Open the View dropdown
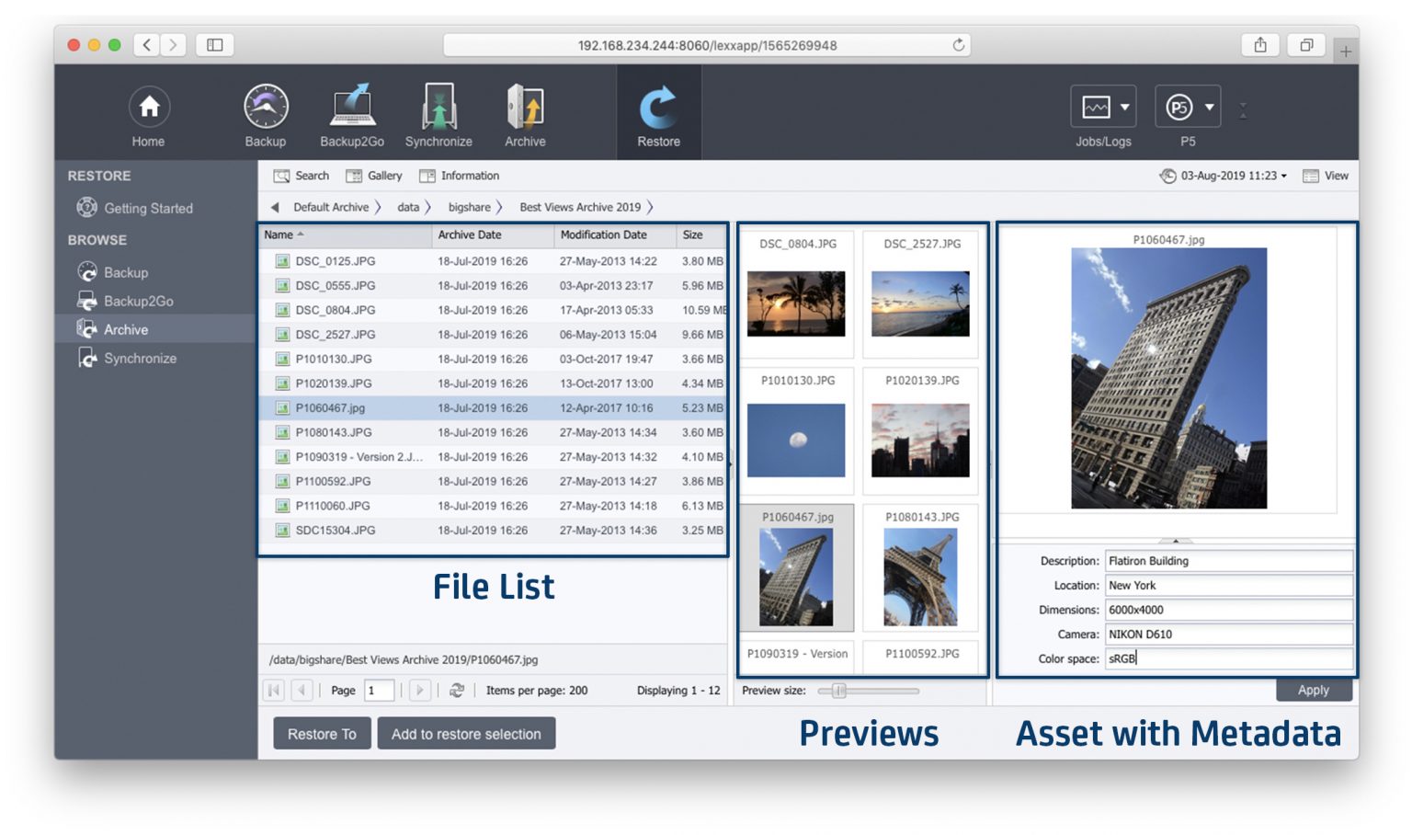Screen dimensions: 1412x835 click(1327, 176)
